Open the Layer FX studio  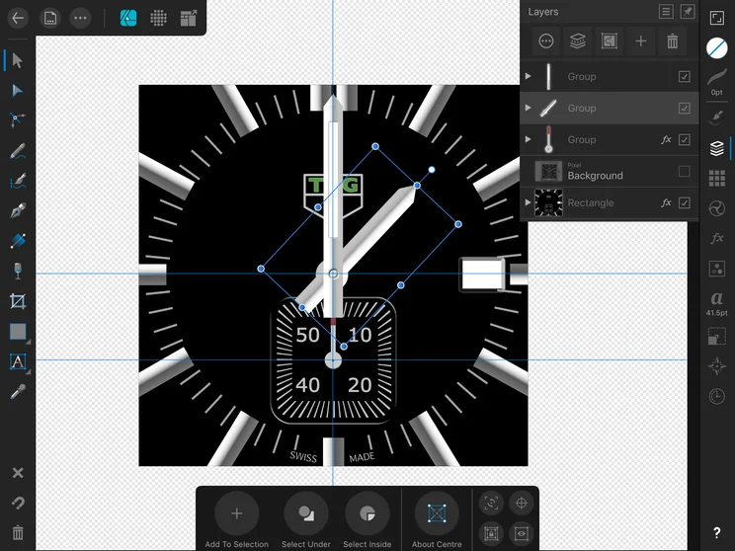click(x=716, y=239)
